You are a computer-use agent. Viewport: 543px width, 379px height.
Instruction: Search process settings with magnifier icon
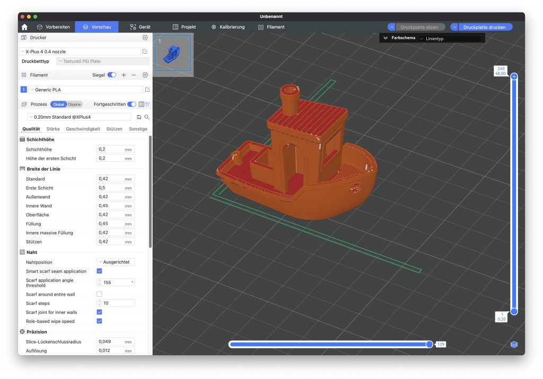147,117
